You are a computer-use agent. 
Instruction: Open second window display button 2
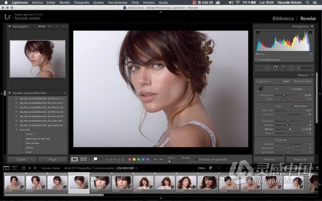tap(14, 168)
